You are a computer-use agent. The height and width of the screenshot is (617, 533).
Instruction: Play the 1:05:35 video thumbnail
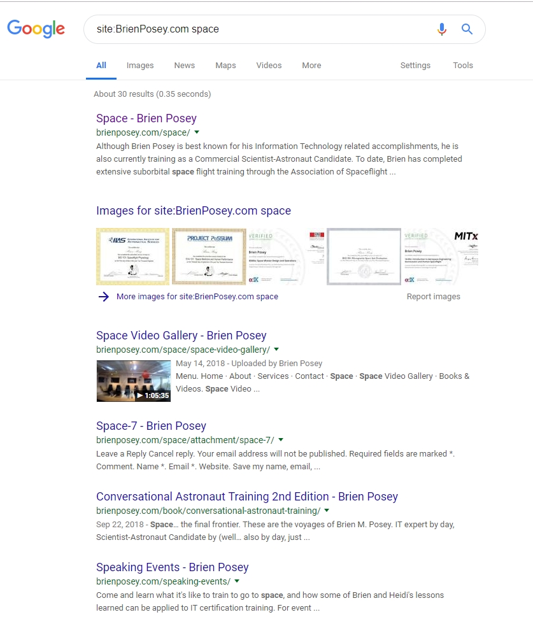pyautogui.click(x=134, y=381)
